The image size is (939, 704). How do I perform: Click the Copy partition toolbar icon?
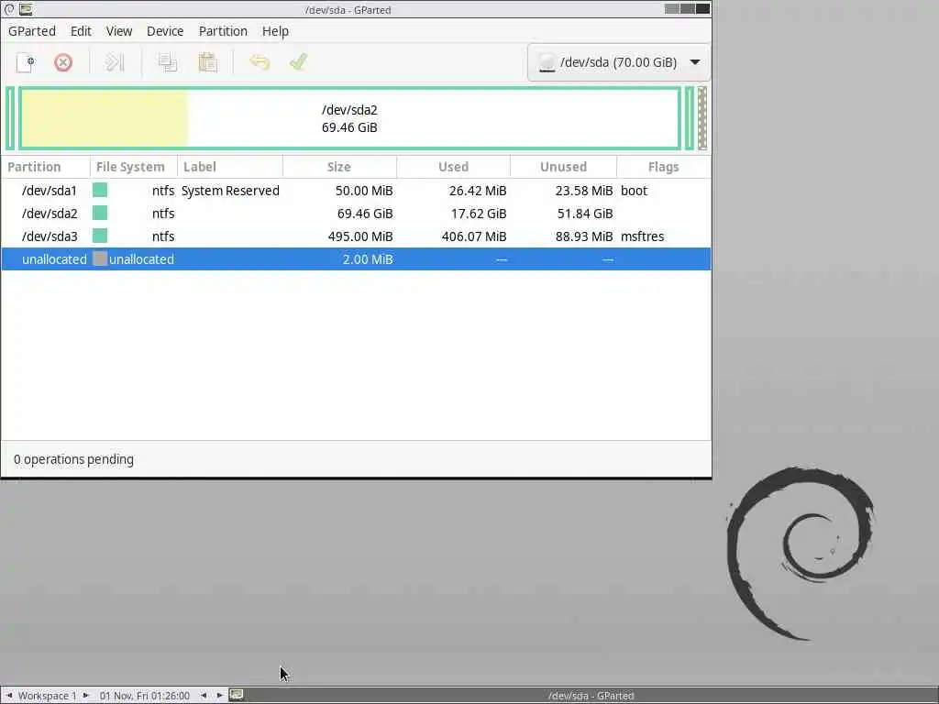pyautogui.click(x=168, y=62)
